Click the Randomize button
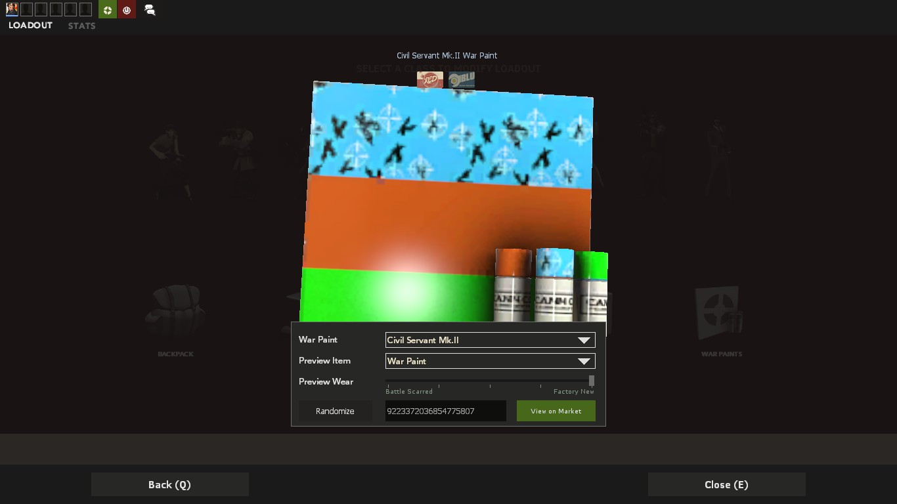Image resolution: width=897 pixels, height=504 pixels. tap(335, 411)
